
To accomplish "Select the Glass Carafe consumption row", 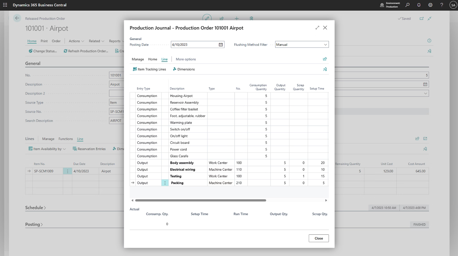I will tap(229, 156).
